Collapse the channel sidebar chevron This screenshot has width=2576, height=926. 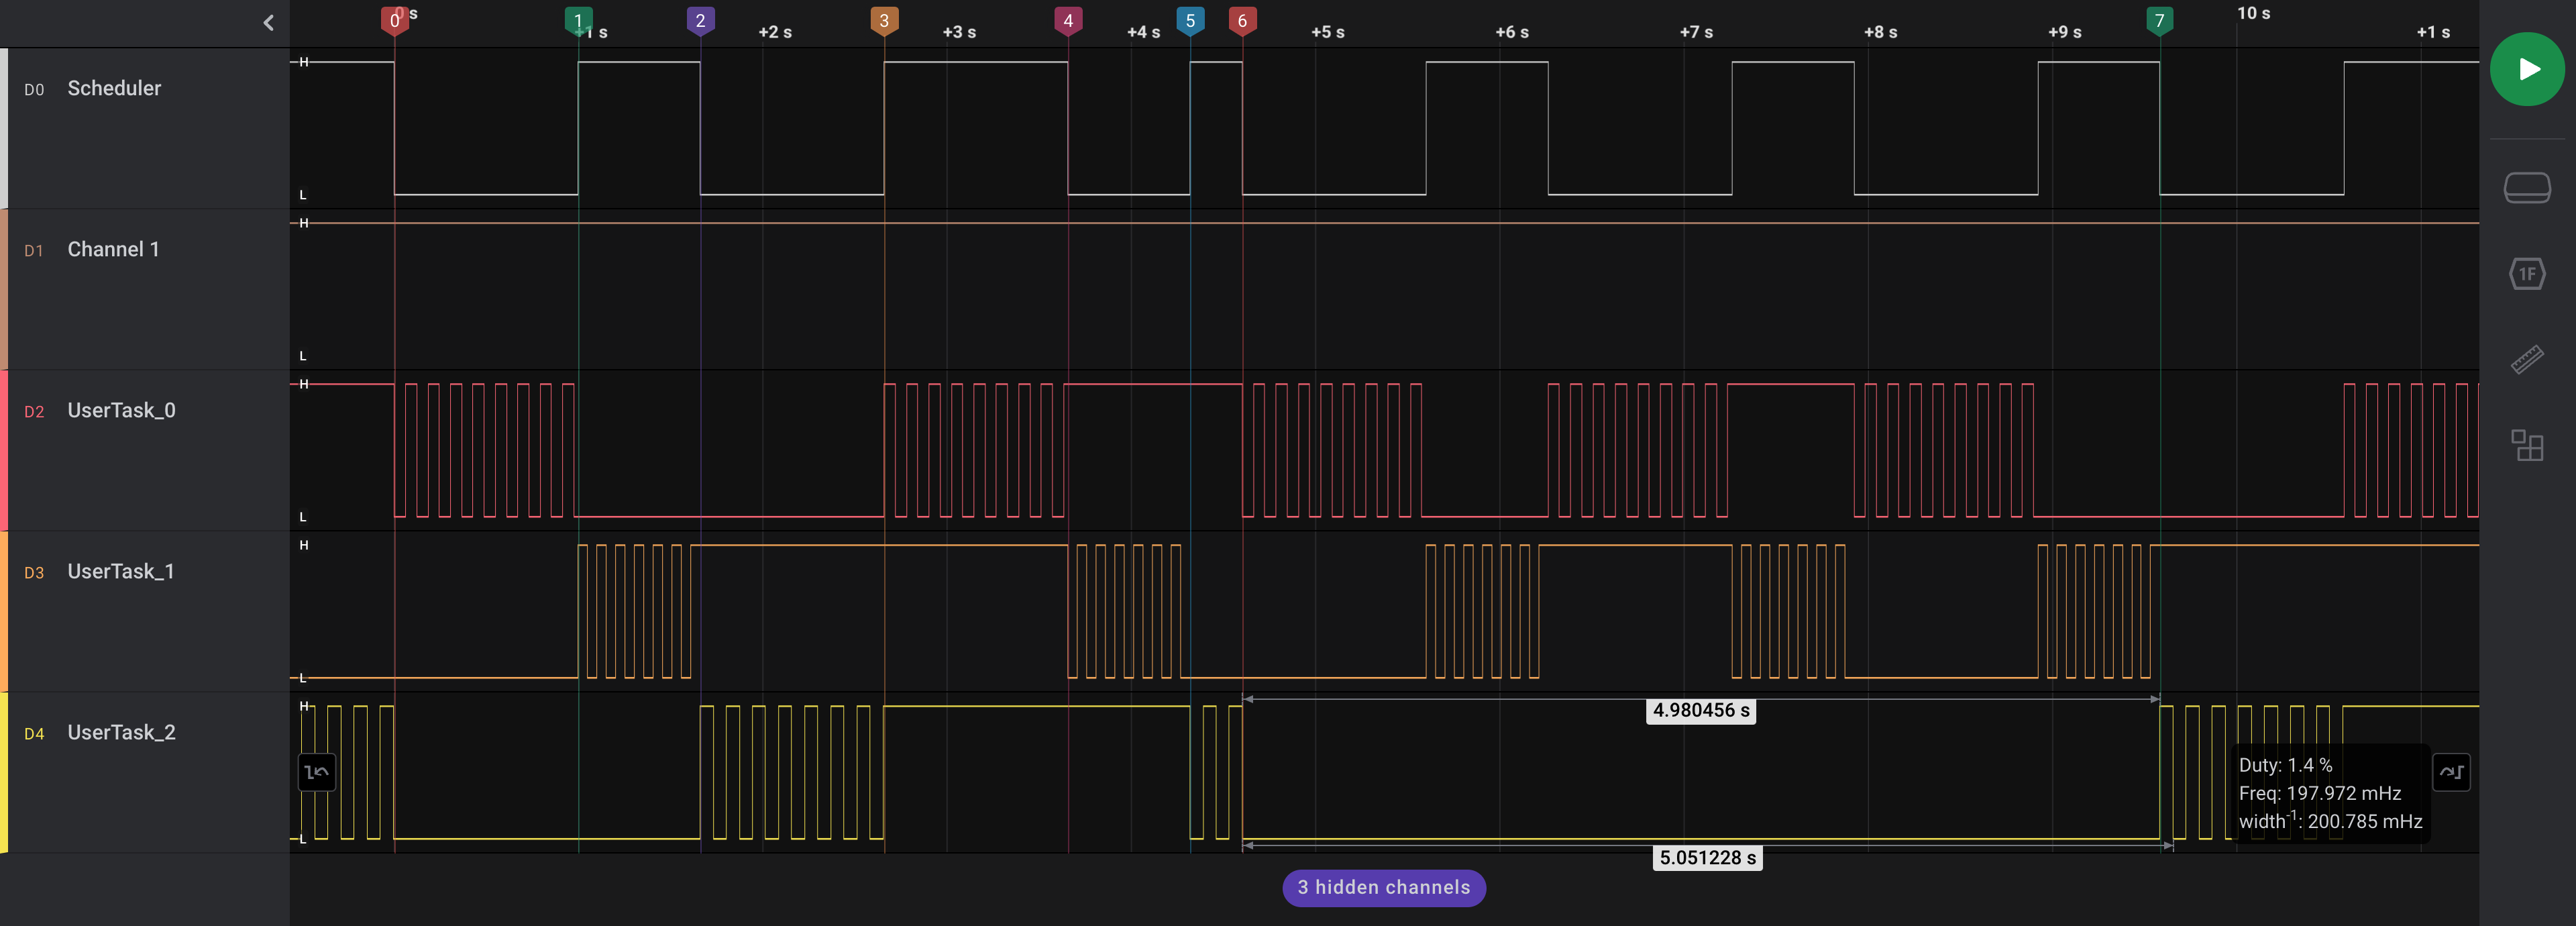pos(268,23)
